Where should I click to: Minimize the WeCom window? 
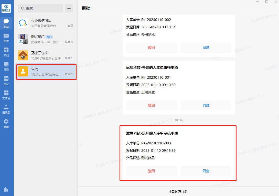[x=257, y=2]
